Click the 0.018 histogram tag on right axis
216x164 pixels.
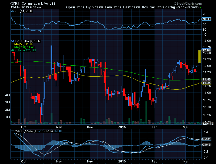click(x=206, y=145)
